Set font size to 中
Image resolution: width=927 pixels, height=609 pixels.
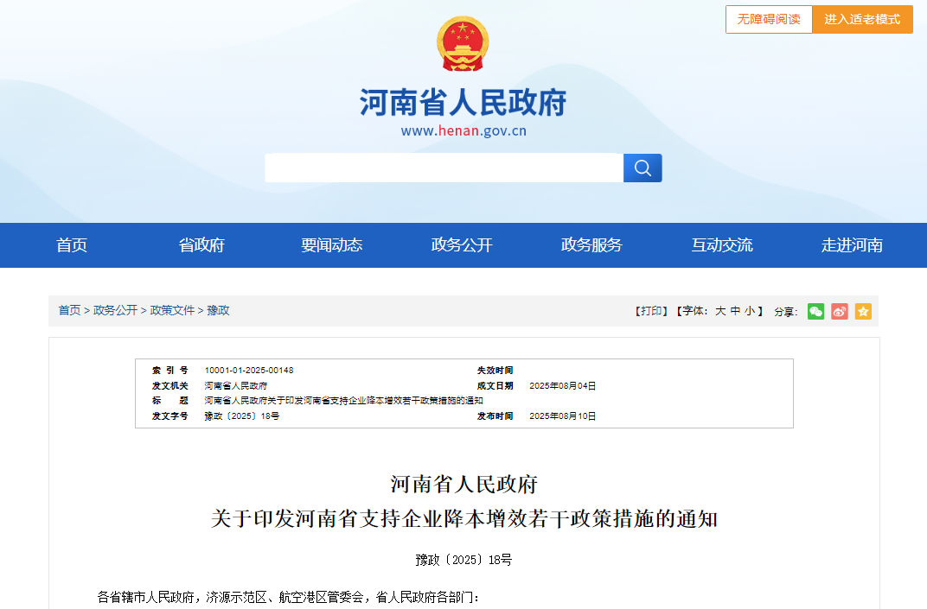(x=735, y=311)
